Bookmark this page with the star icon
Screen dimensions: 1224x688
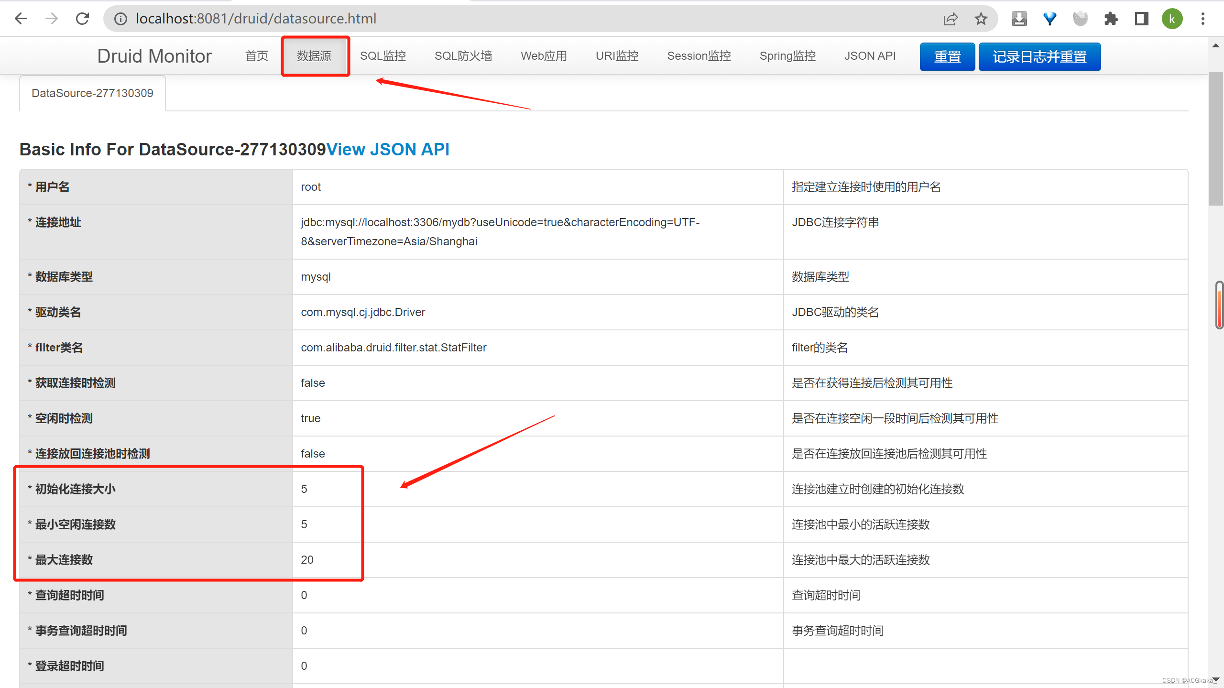(981, 19)
